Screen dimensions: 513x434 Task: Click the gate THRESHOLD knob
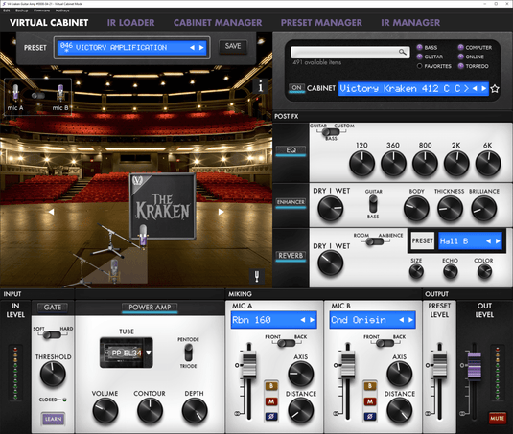pyautogui.click(x=53, y=375)
